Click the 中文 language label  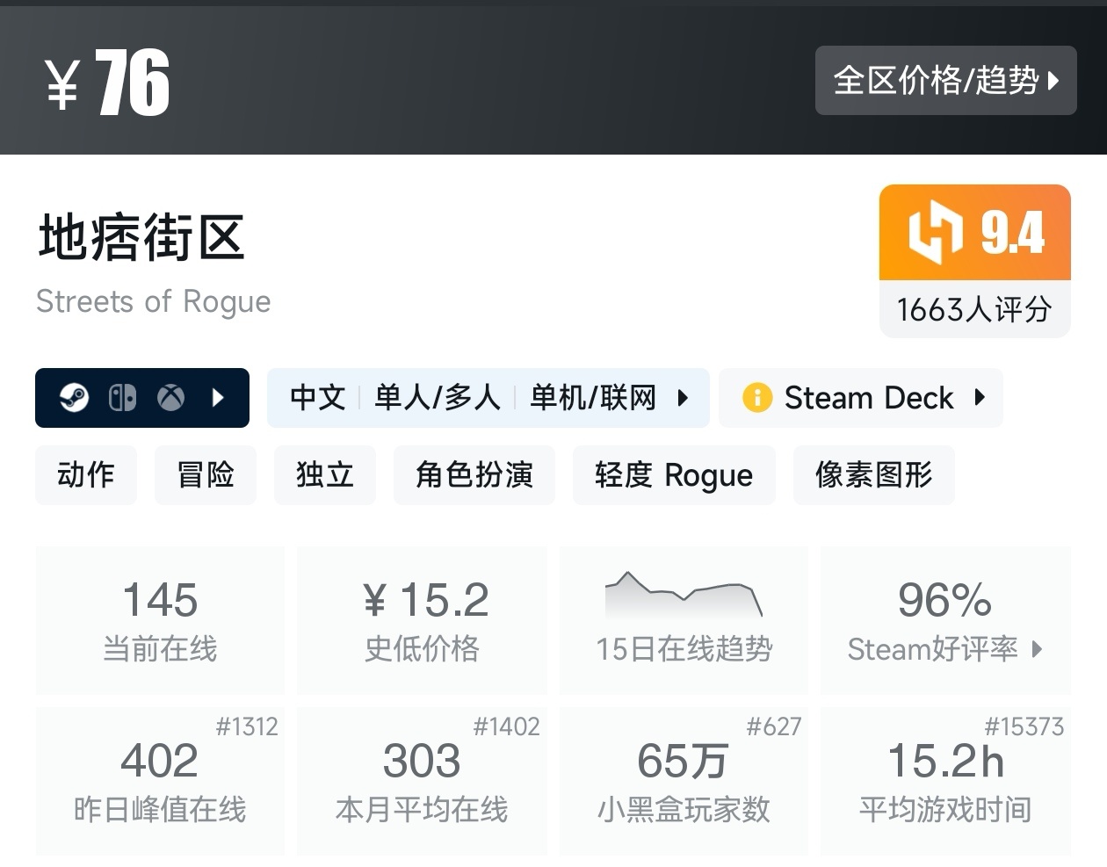click(317, 398)
